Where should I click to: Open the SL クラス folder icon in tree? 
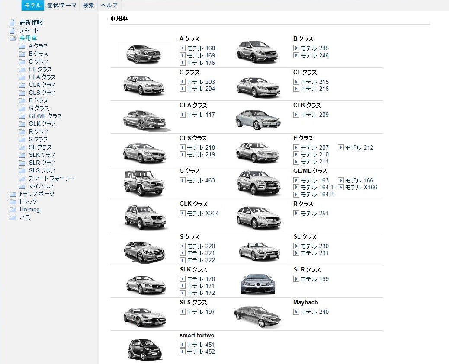(x=22, y=147)
